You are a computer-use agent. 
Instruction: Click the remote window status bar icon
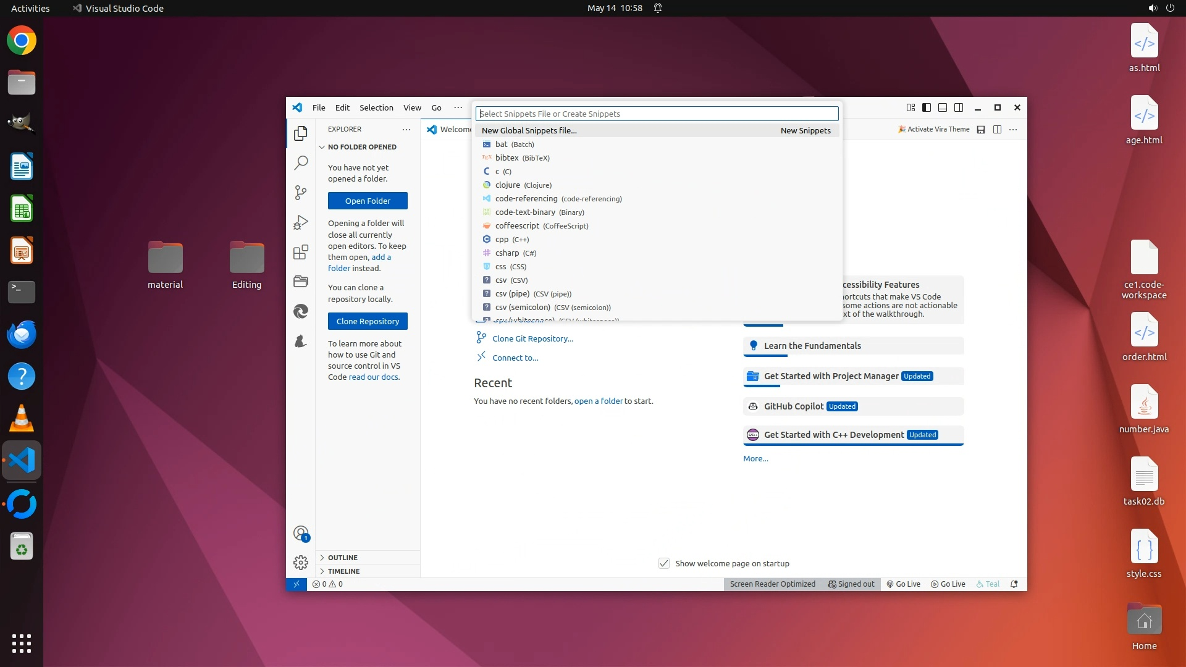point(296,584)
